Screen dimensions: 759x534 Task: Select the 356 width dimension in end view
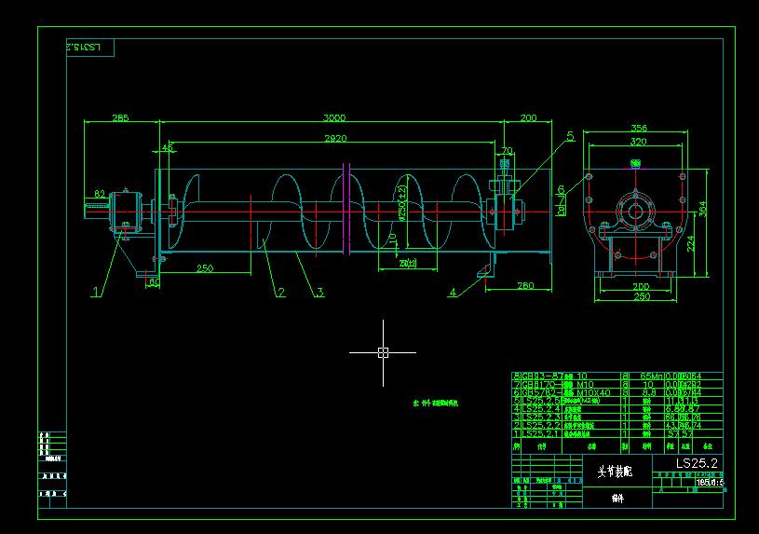pos(638,129)
